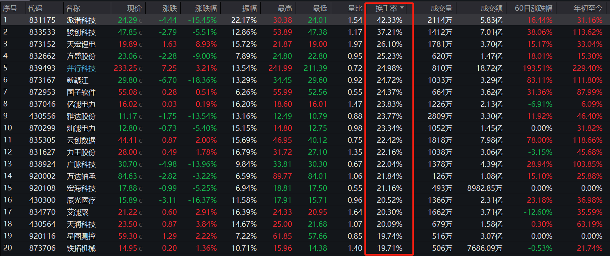The width and height of the screenshot is (610, 256).
Task: Select stock 广脉科技
Action: [81, 164]
